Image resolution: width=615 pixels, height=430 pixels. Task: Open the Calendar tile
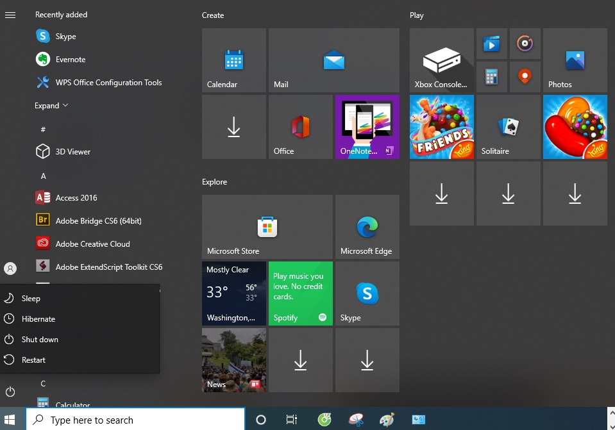point(234,60)
